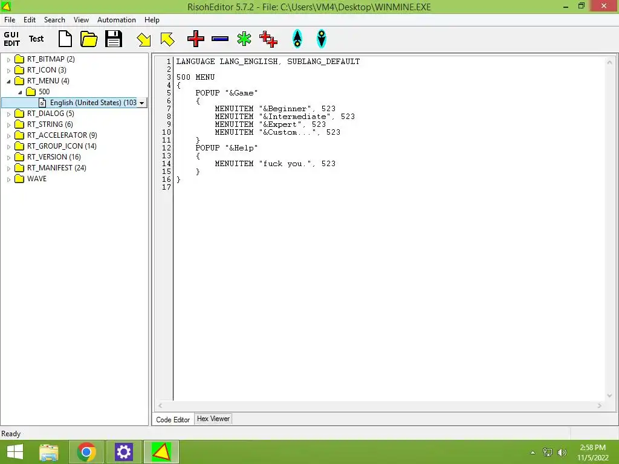Expand the RT_DIALOG (5) tree node

tap(8, 114)
